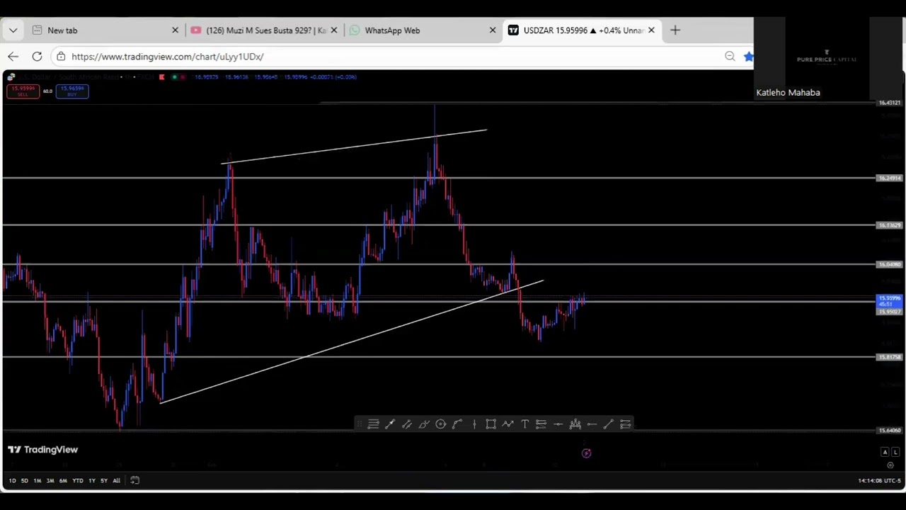This screenshot has width=906, height=510.
Task: Open the go-to-date calendar icon
Action: click(x=134, y=481)
